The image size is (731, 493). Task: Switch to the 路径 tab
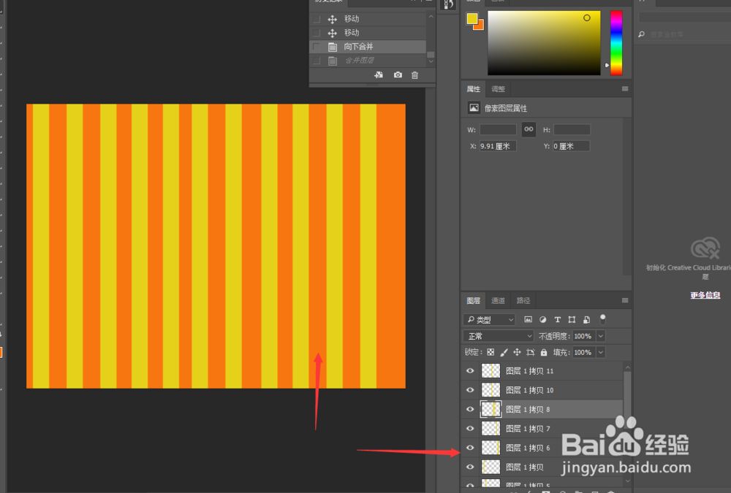point(523,301)
